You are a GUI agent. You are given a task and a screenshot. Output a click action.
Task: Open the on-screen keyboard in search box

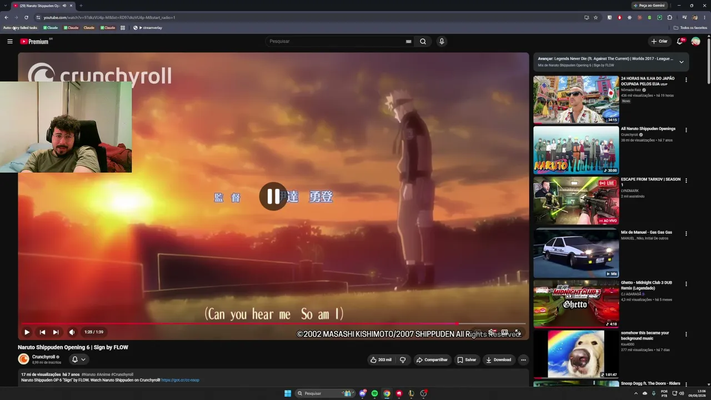pyautogui.click(x=409, y=41)
